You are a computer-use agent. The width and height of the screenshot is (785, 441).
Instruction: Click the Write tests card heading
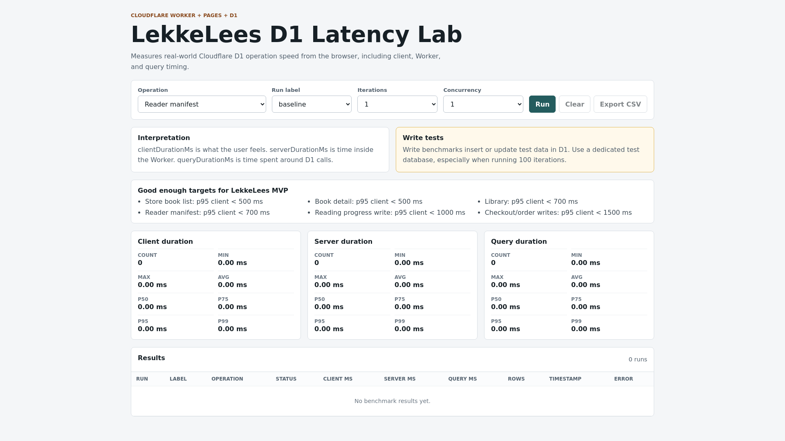pyautogui.click(x=423, y=138)
